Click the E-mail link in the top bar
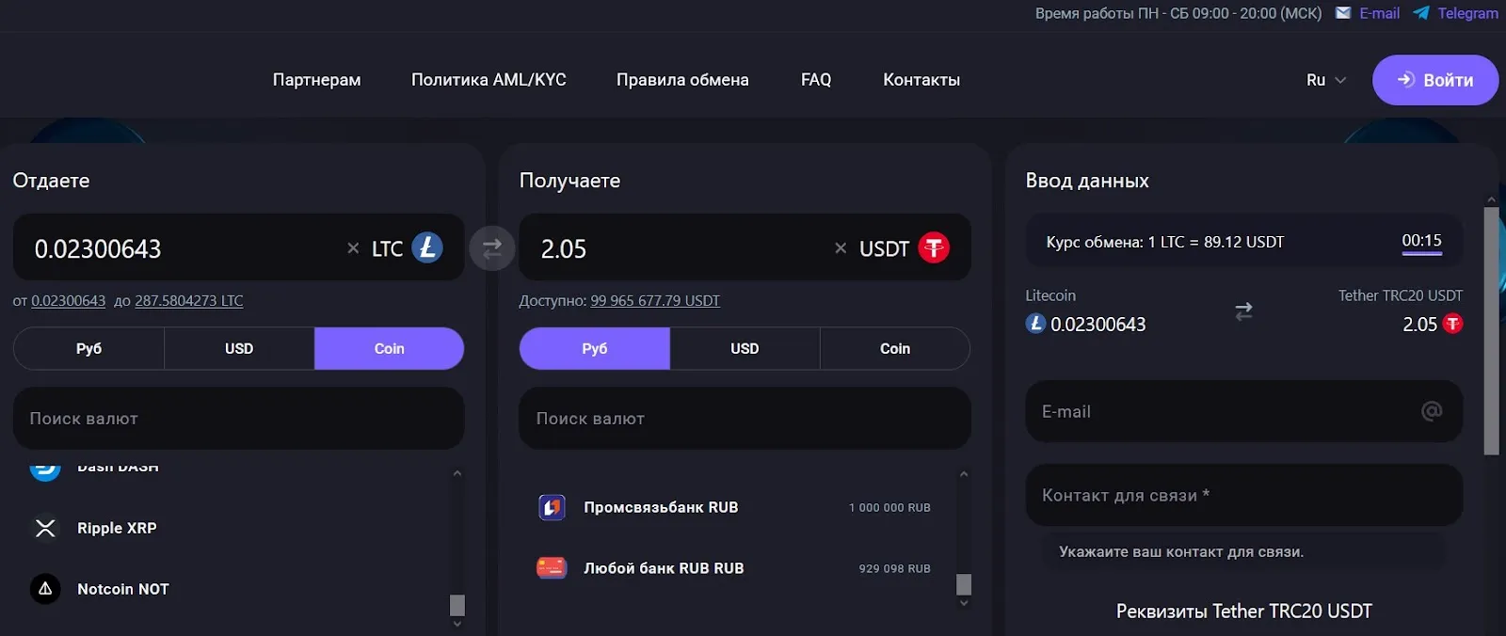 click(1379, 13)
